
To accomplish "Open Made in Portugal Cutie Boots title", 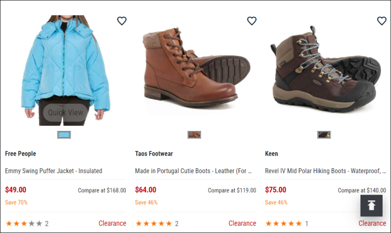I will pos(193,171).
